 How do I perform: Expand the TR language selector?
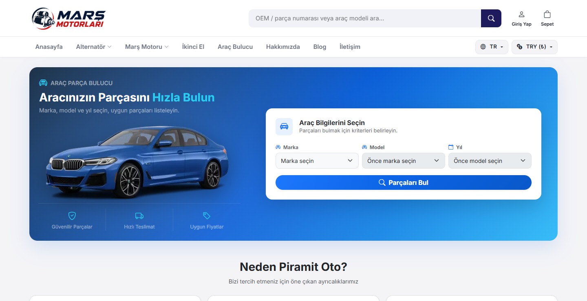coord(492,47)
